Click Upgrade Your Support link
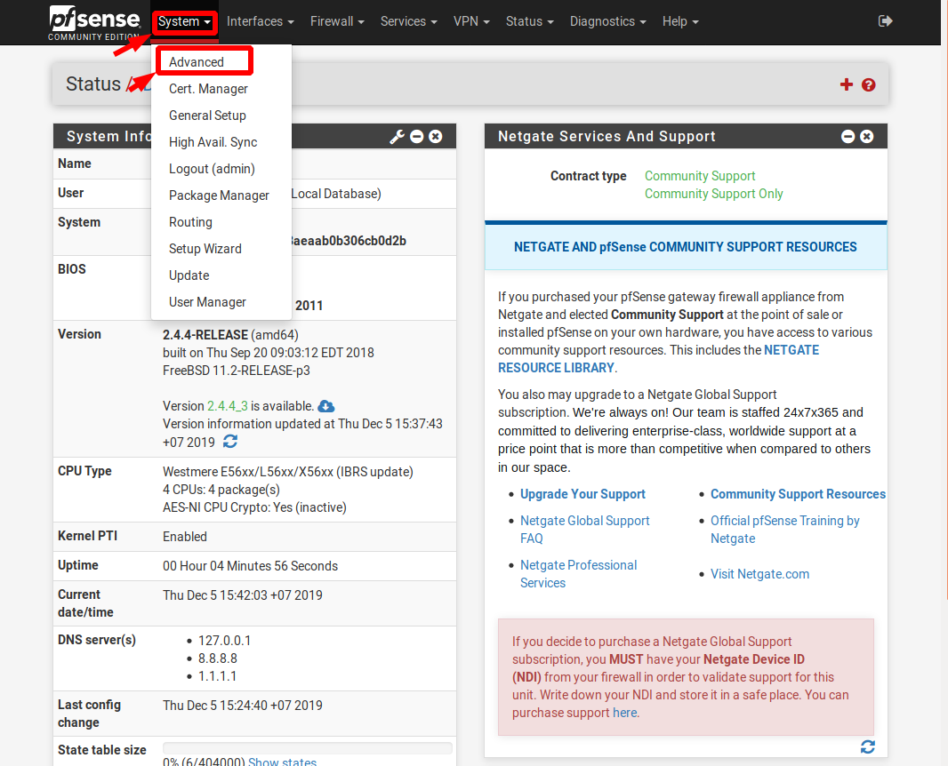948x766 pixels. pos(582,494)
